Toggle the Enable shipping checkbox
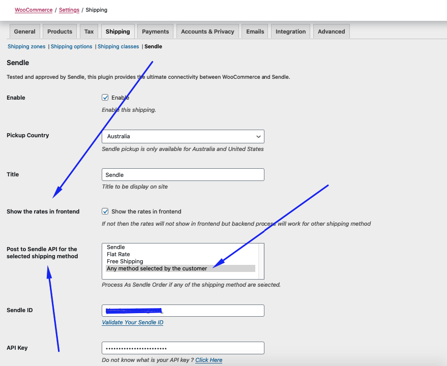This screenshot has width=447, height=366. [x=105, y=98]
